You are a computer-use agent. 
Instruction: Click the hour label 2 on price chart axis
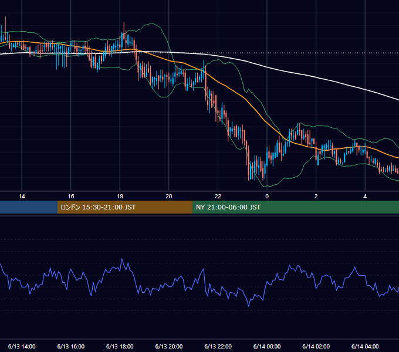coord(316,197)
